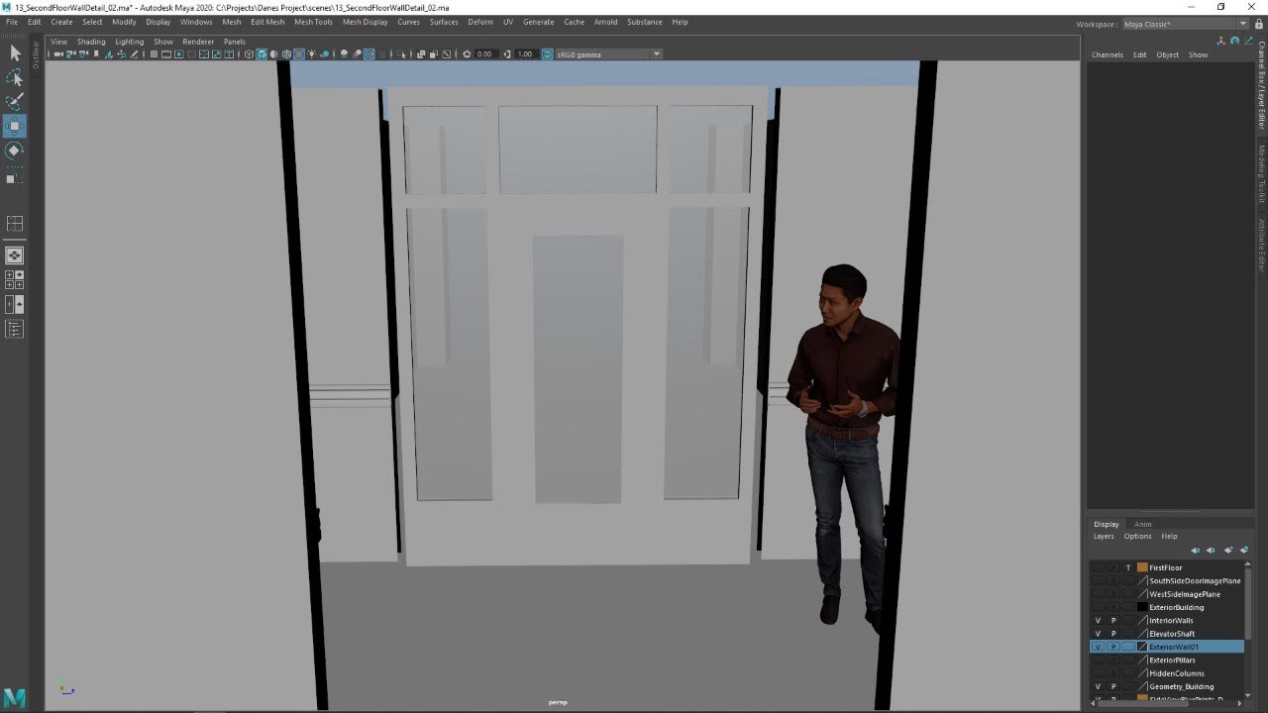The width and height of the screenshot is (1268, 713).
Task: Create new empty layer icon
Action: tap(1228, 550)
